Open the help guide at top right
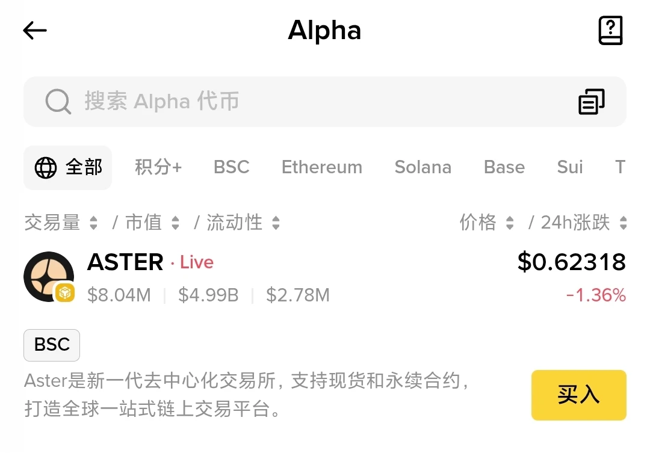This screenshot has height=453, width=650. pos(610,29)
